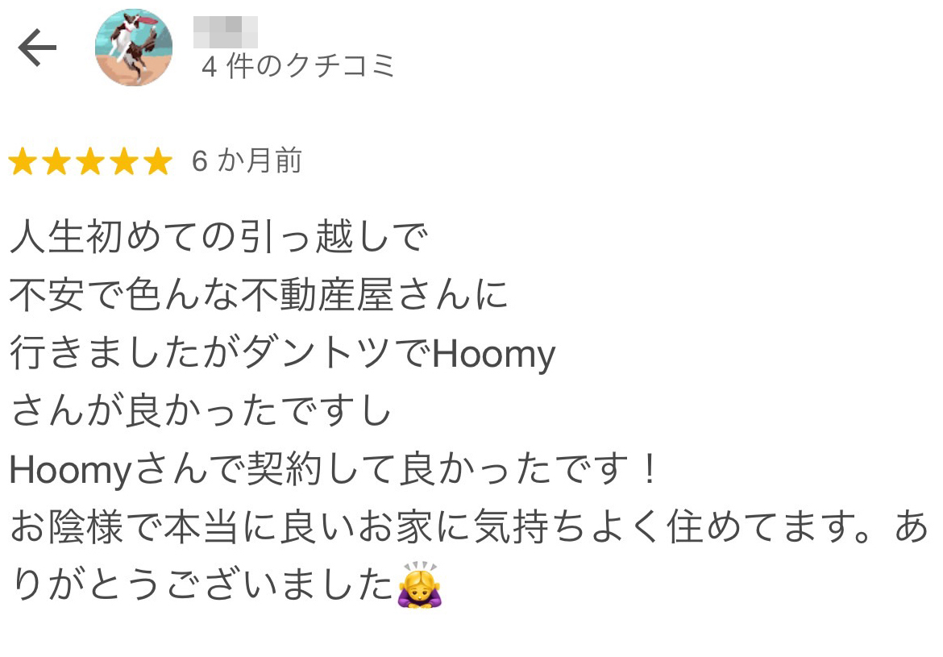
Task: Click the third gold rating star
Action: point(90,161)
